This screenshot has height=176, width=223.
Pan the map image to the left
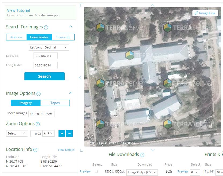pyautogui.click(x=80, y=78)
